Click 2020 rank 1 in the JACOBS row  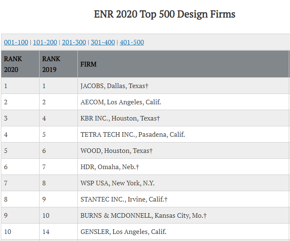[20, 86]
